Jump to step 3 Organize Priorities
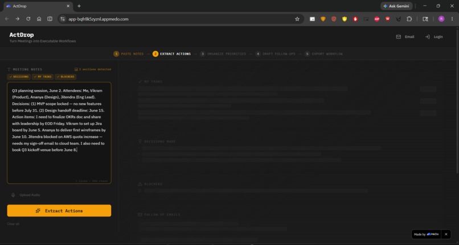The width and height of the screenshot is (459, 245). click(x=223, y=54)
